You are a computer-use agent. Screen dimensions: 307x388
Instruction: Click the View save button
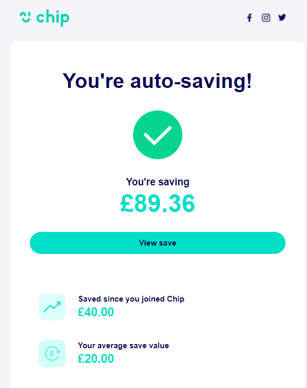158,243
